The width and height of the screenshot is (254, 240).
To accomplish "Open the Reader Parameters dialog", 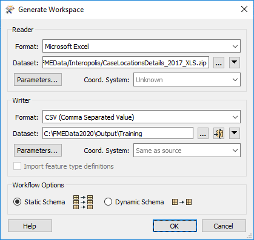I will coord(38,80).
